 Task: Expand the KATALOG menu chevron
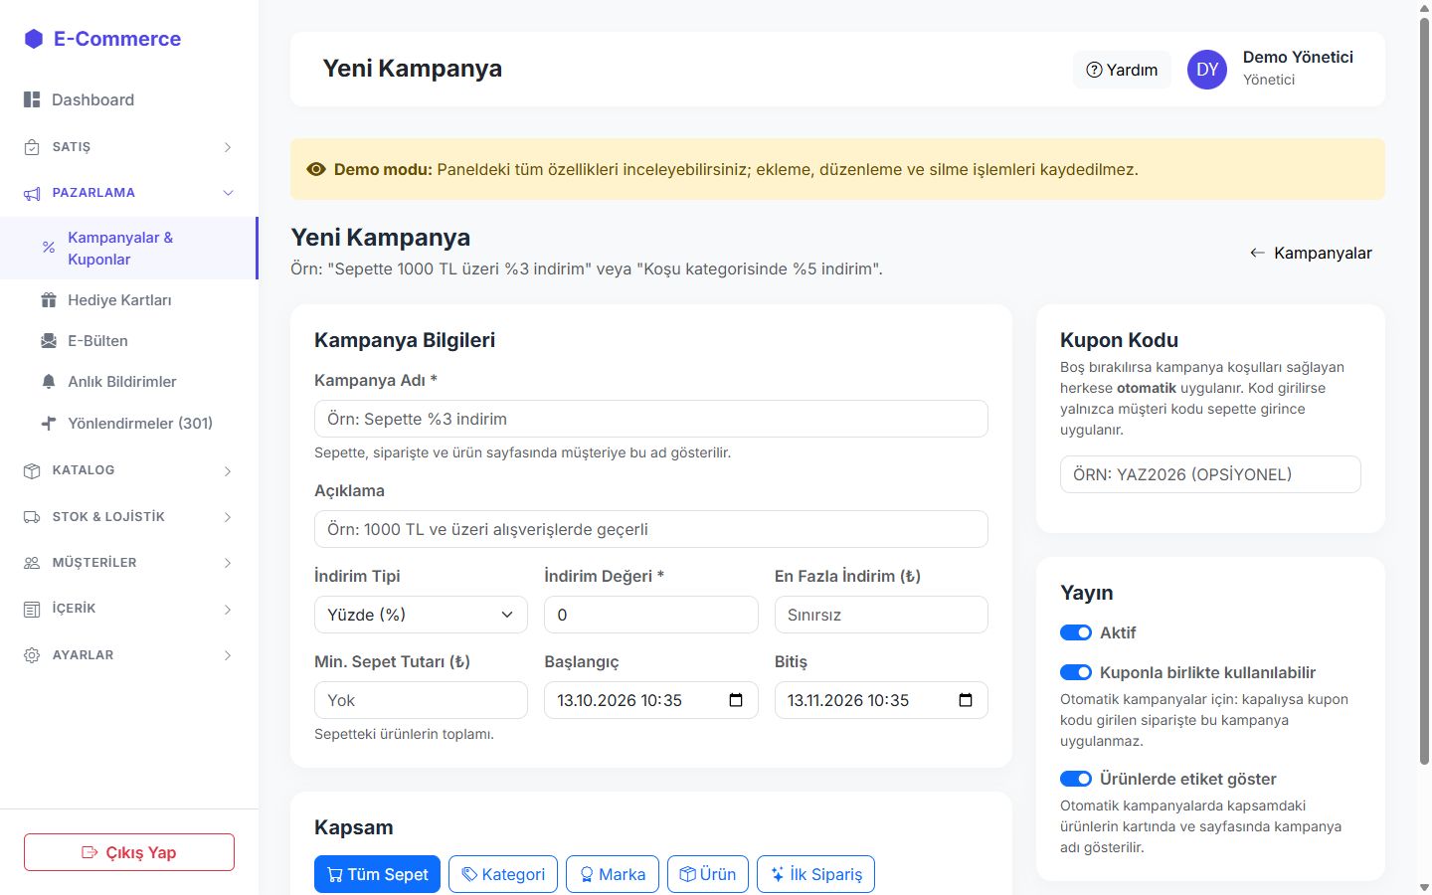tap(228, 470)
